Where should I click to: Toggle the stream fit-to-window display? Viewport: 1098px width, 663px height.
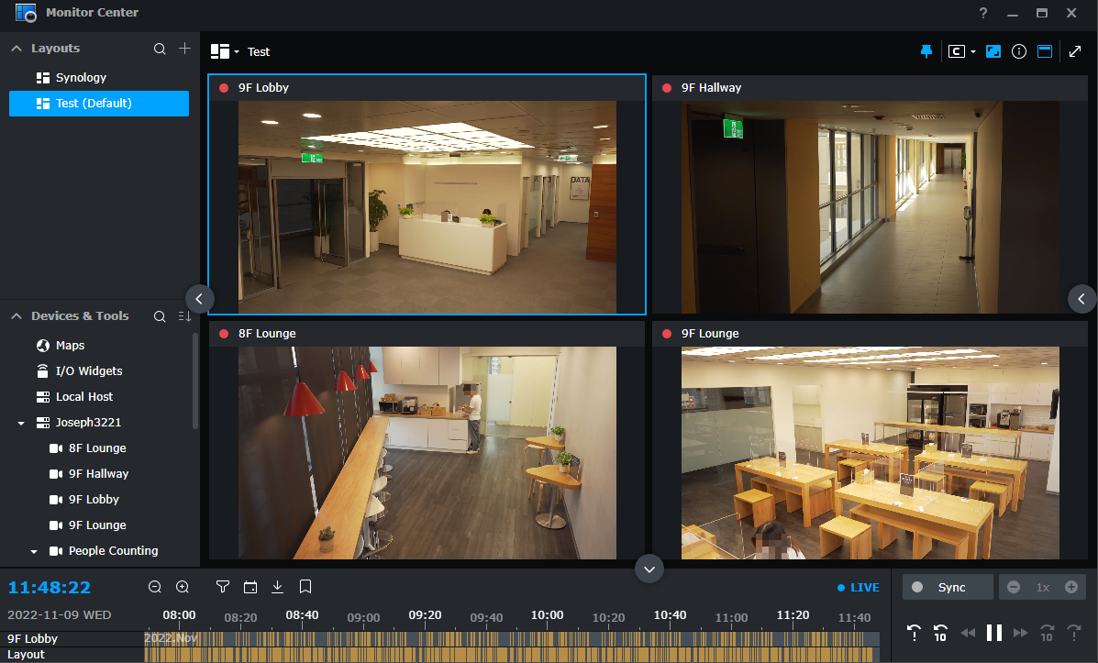click(993, 51)
